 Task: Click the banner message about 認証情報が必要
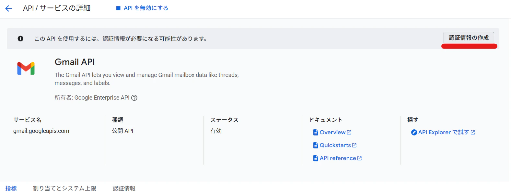(x=121, y=38)
